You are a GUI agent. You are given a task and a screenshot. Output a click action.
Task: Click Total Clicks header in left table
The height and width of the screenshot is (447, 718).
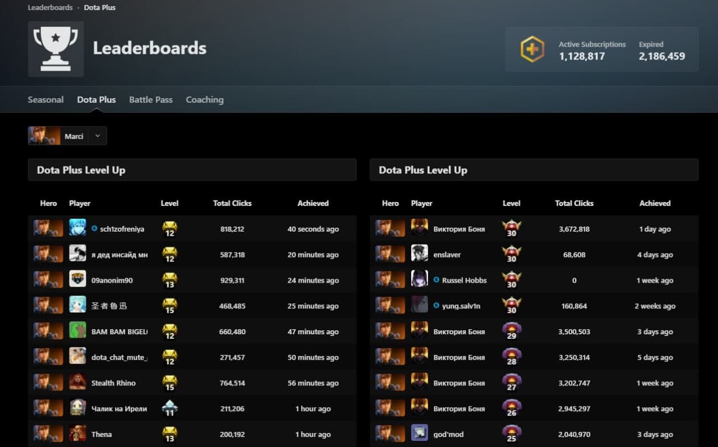(x=232, y=203)
